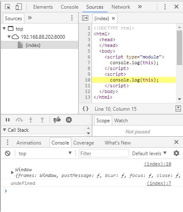Open the Animations drawer tab
This screenshot has height=212, width=183.
tap(29, 143)
